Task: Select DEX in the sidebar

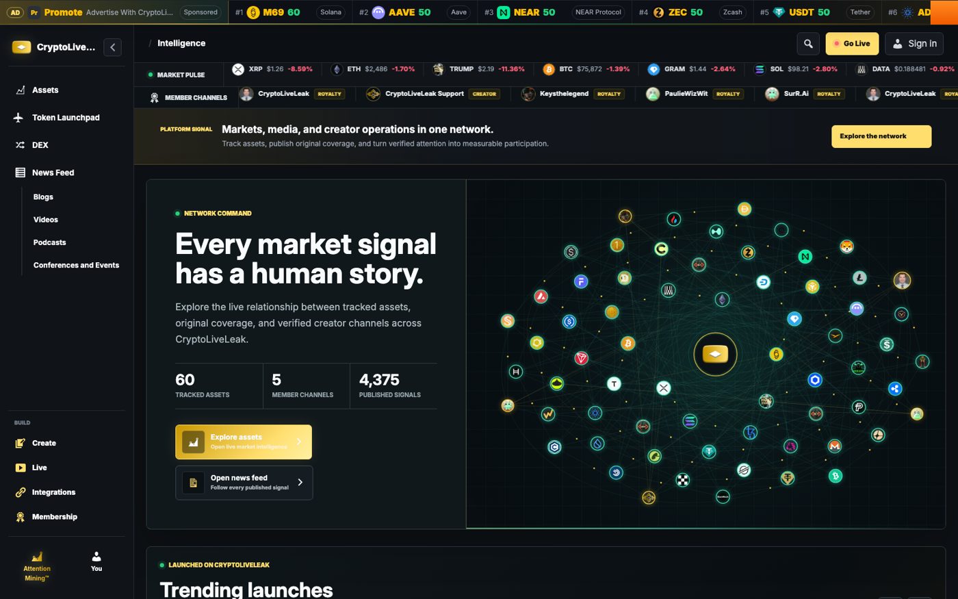Action: pyautogui.click(x=67, y=145)
